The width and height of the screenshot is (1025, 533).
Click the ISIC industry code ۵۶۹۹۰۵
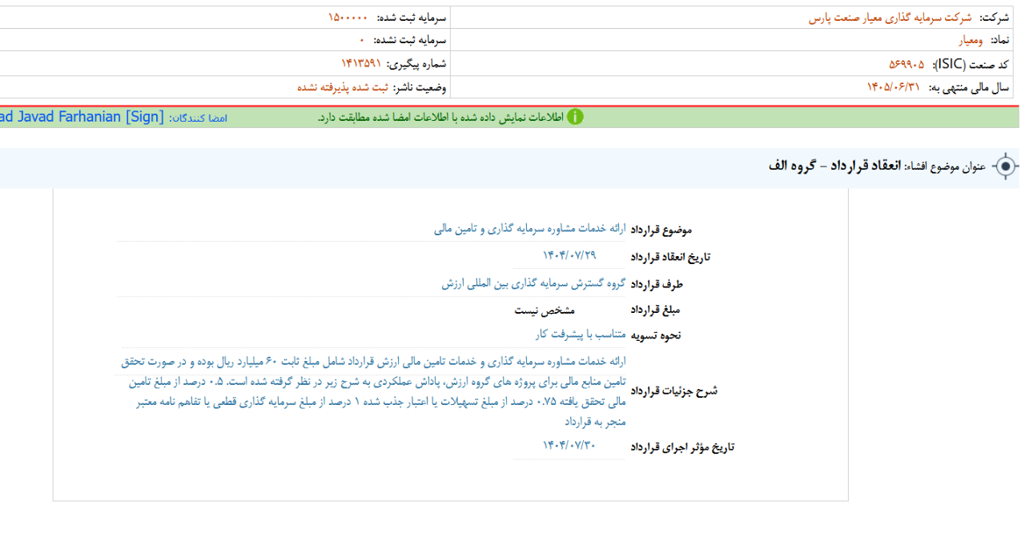click(906, 63)
